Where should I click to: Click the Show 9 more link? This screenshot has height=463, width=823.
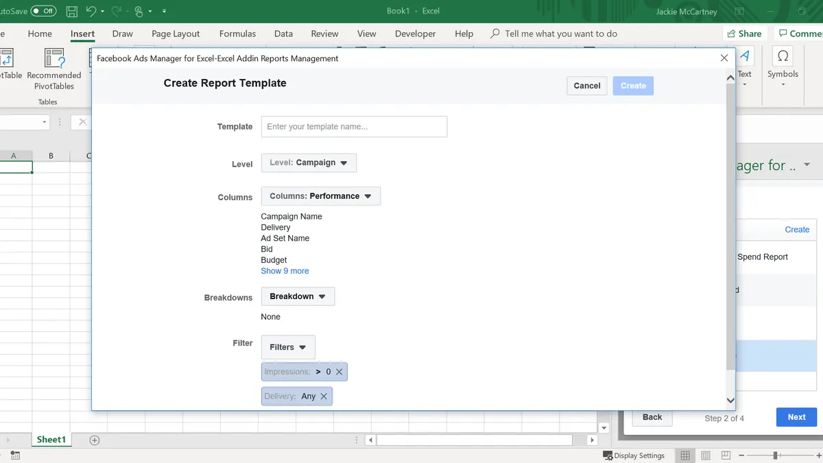click(x=285, y=271)
